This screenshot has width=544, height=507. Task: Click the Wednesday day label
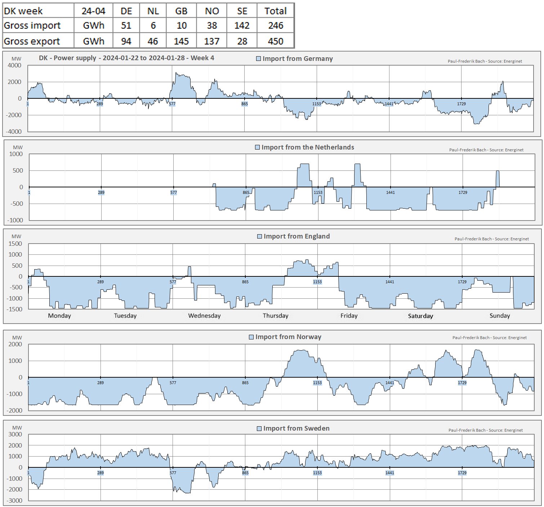pos(204,316)
